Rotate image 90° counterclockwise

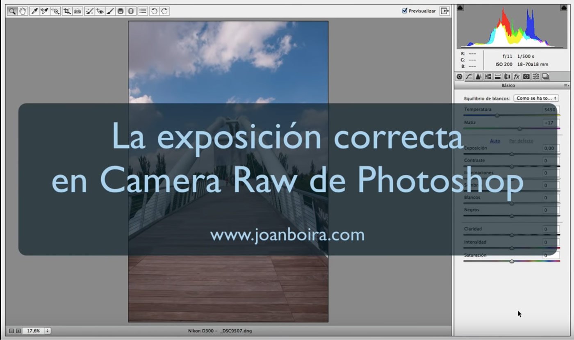click(154, 11)
